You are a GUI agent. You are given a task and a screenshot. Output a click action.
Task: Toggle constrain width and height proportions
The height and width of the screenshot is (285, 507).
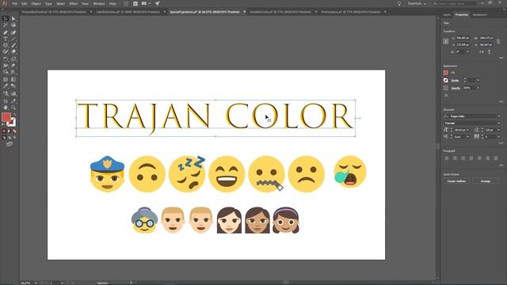498,41
